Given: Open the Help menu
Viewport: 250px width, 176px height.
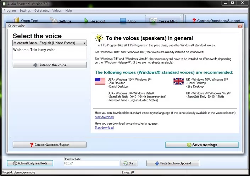Looking at the screenshot, I should click(x=68, y=11).
